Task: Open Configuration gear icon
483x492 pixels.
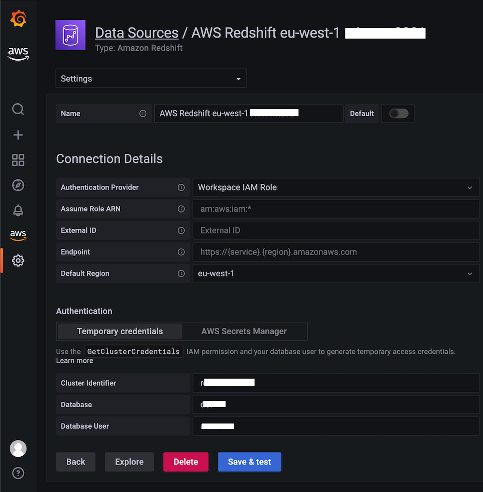Action: click(18, 260)
